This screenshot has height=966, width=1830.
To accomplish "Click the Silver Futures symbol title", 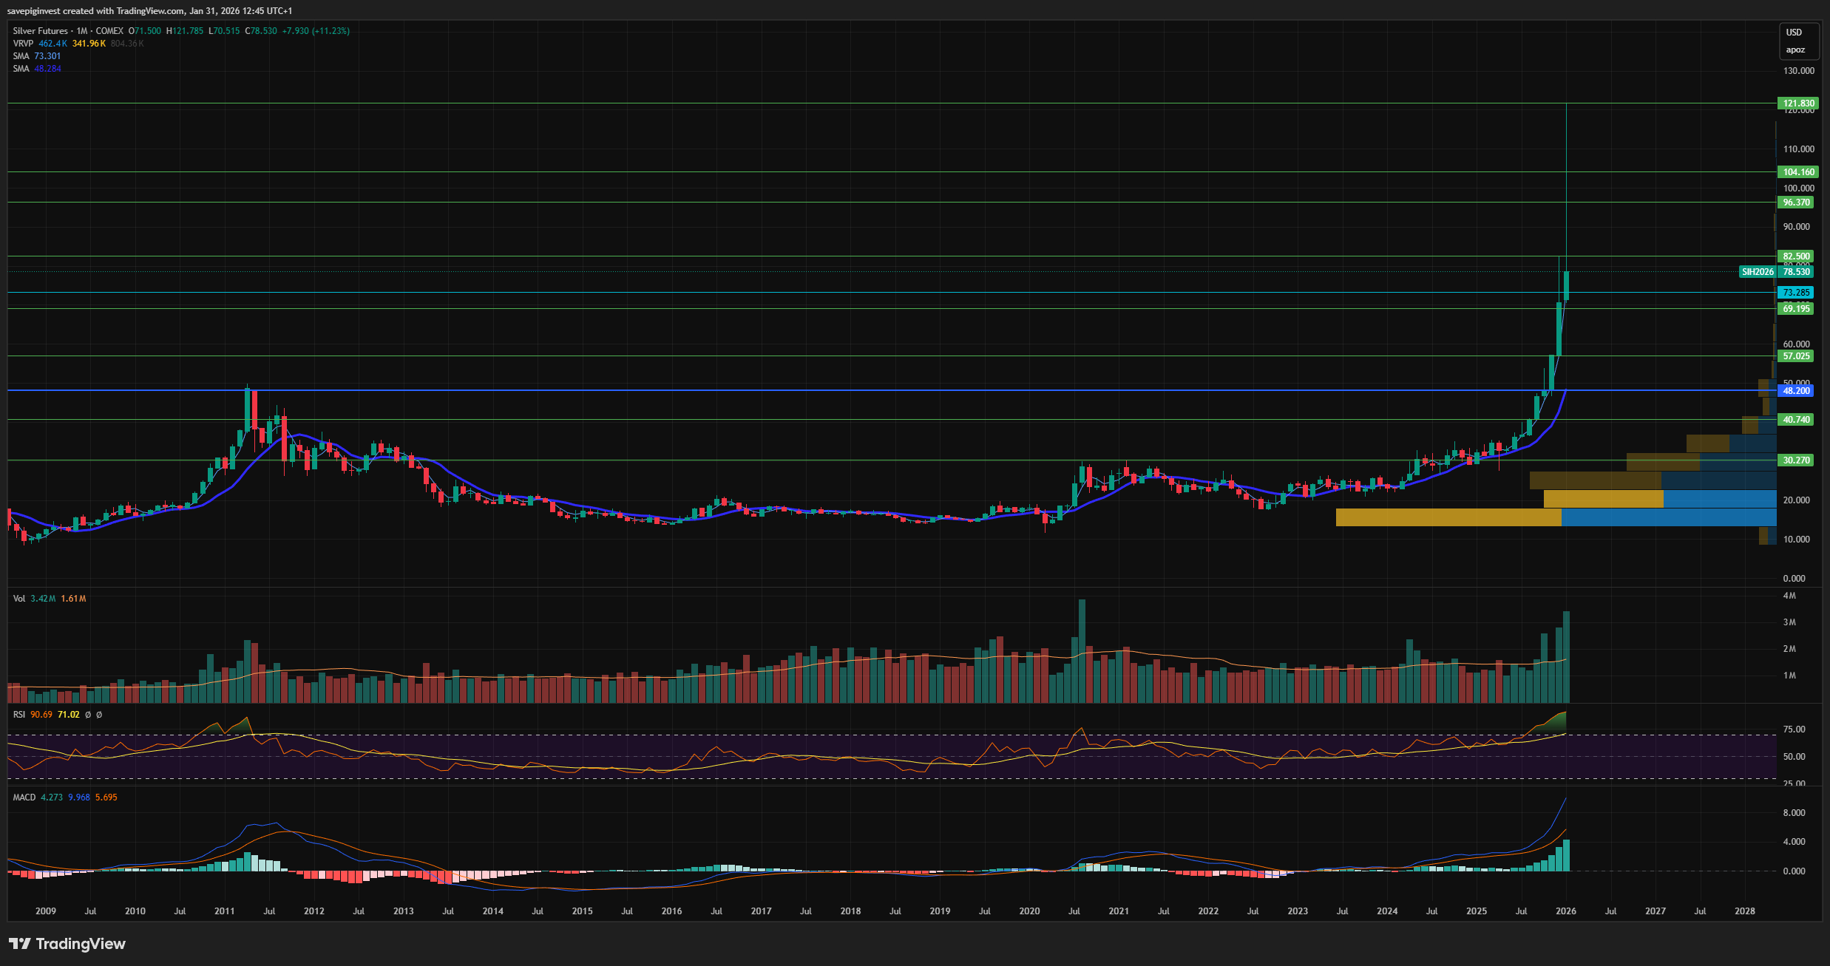I will point(40,31).
